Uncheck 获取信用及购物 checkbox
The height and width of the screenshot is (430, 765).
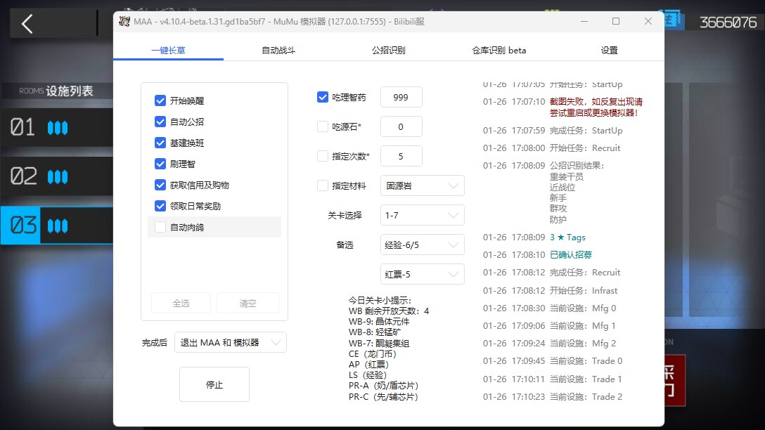(160, 185)
